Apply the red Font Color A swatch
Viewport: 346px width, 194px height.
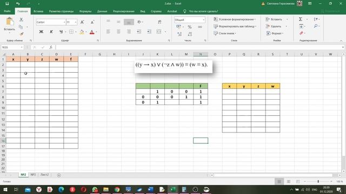point(92,32)
